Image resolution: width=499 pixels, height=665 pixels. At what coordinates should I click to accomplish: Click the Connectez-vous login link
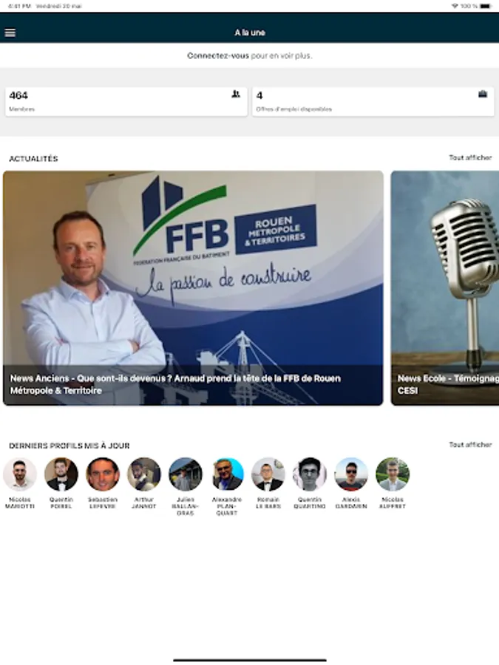(218, 55)
